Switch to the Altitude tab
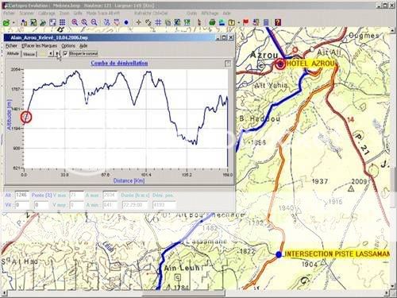 [13, 53]
